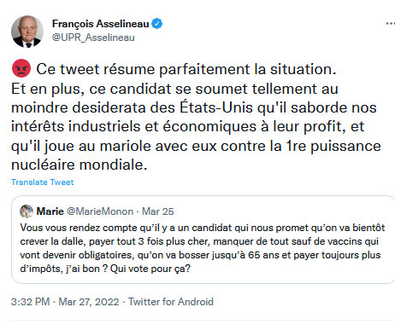Open the François Asselineau display name
395x324 pixels.
point(100,24)
